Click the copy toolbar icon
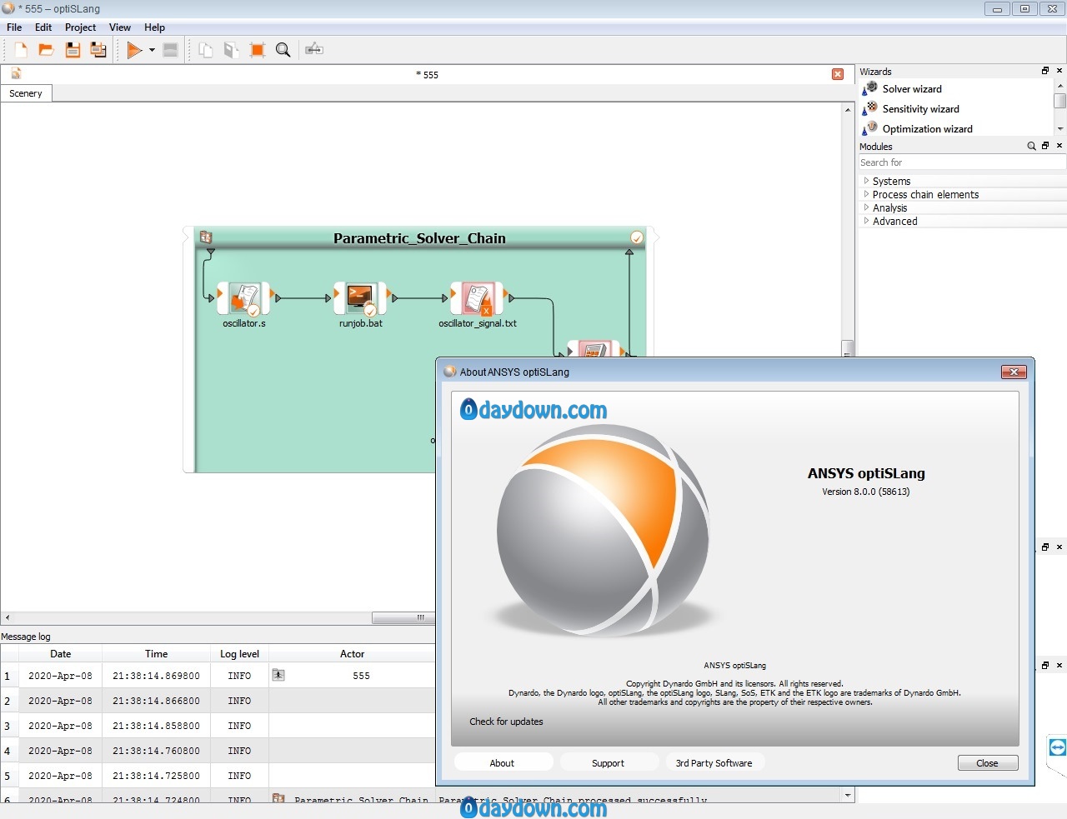The image size is (1067, 819). [206, 50]
